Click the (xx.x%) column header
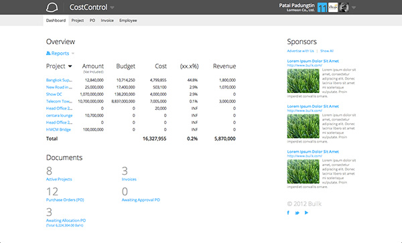Screen dimensions: 402x243 tap(189, 66)
